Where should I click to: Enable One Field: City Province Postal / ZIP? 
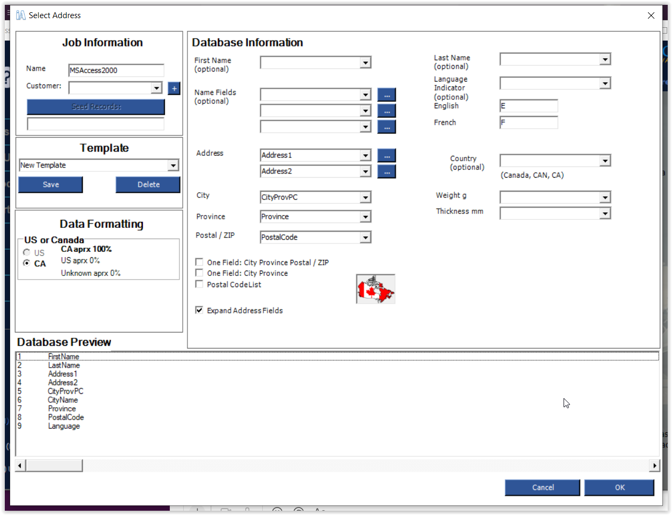(x=199, y=262)
